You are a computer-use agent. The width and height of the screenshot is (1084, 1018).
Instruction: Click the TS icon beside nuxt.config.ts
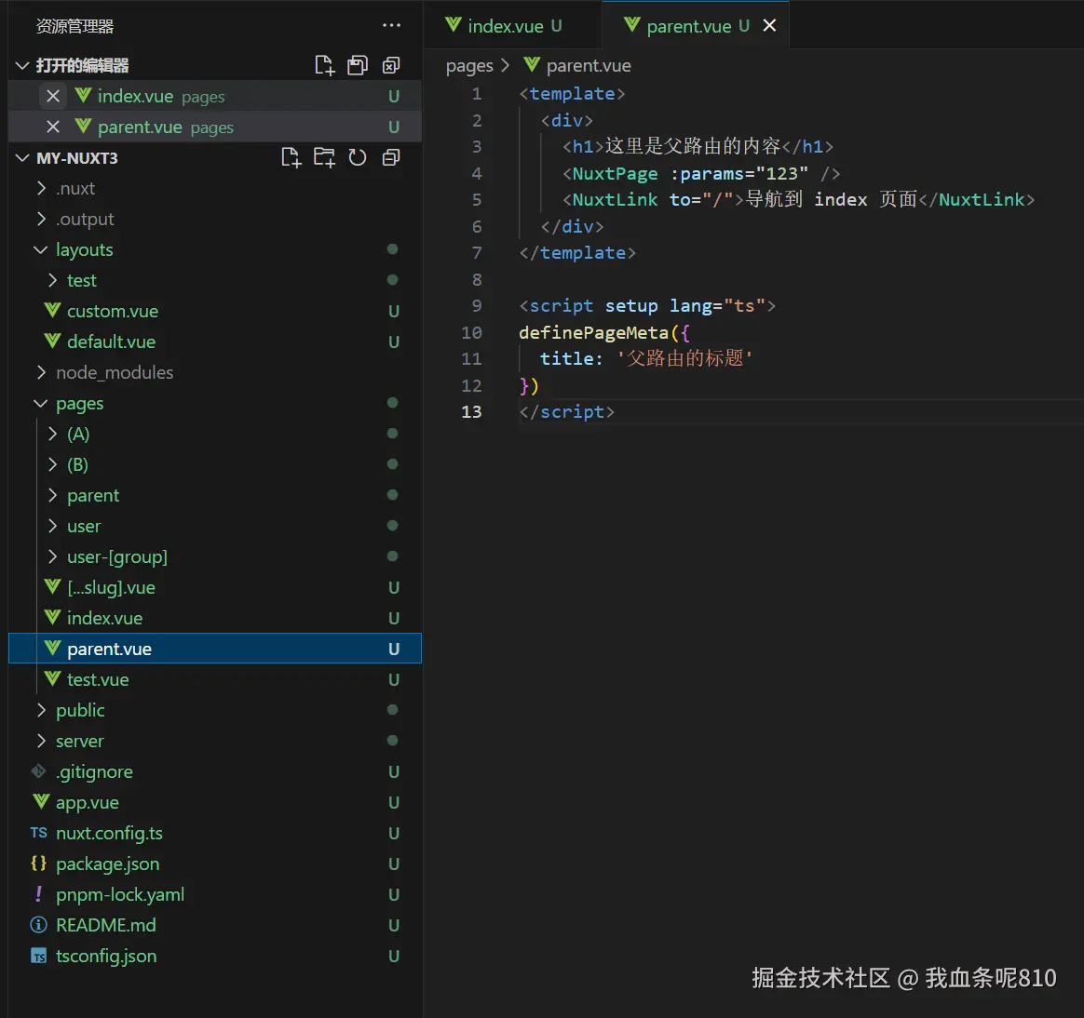point(39,833)
